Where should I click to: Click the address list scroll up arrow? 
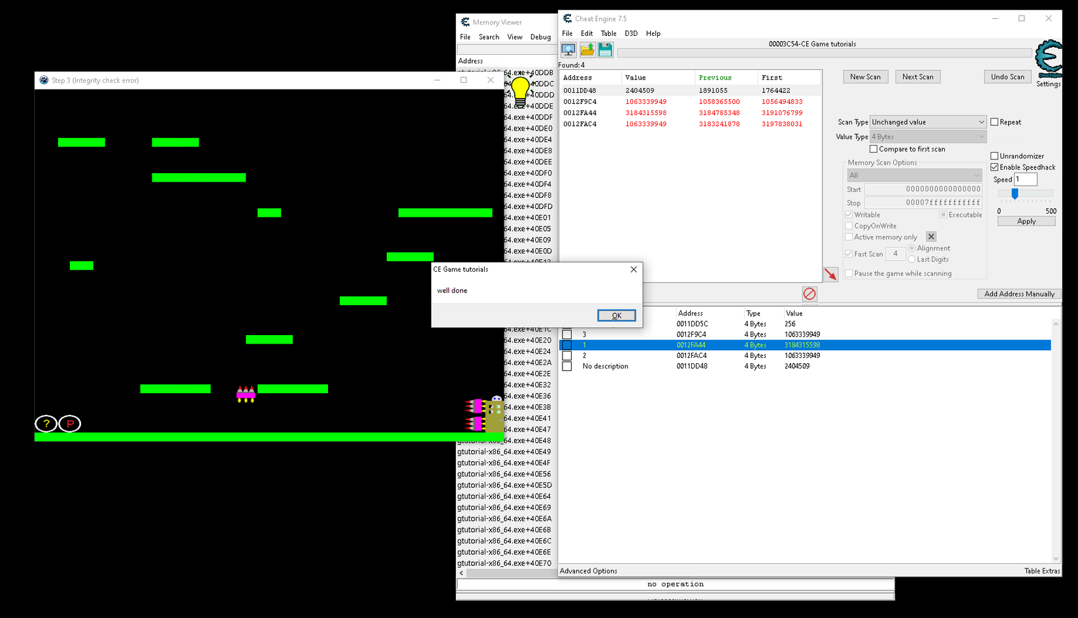tap(1056, 324)
